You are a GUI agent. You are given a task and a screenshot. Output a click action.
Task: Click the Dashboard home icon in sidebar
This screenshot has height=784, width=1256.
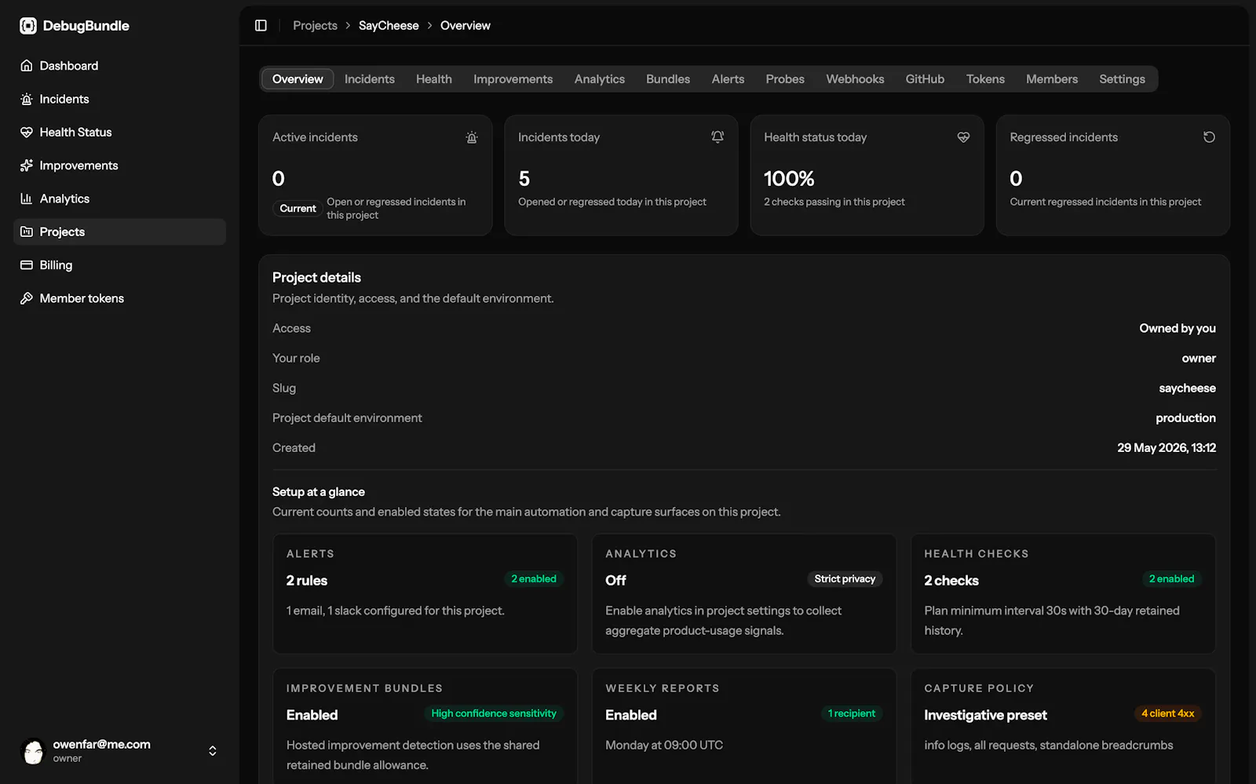pyautogui.click(x=27, y=66)
